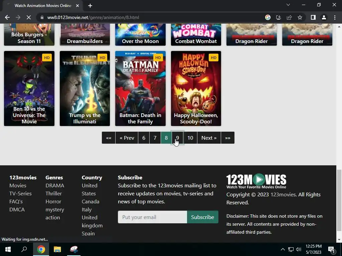Viewport: 342px width, 256px height.
Task: Open Combat Wombat movie card
Action: click(196, 35)
